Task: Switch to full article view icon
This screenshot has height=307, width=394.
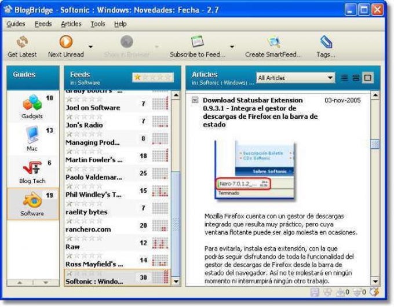Action: click(367, 78)
